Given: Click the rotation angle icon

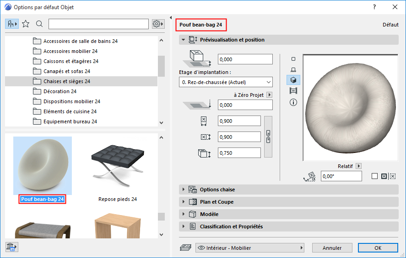Looking at the screenshot, I should click(310, 176).
